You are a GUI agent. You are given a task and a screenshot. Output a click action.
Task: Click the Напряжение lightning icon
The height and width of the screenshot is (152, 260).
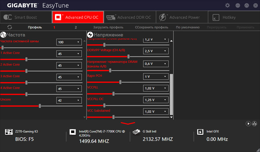point(90,35)
